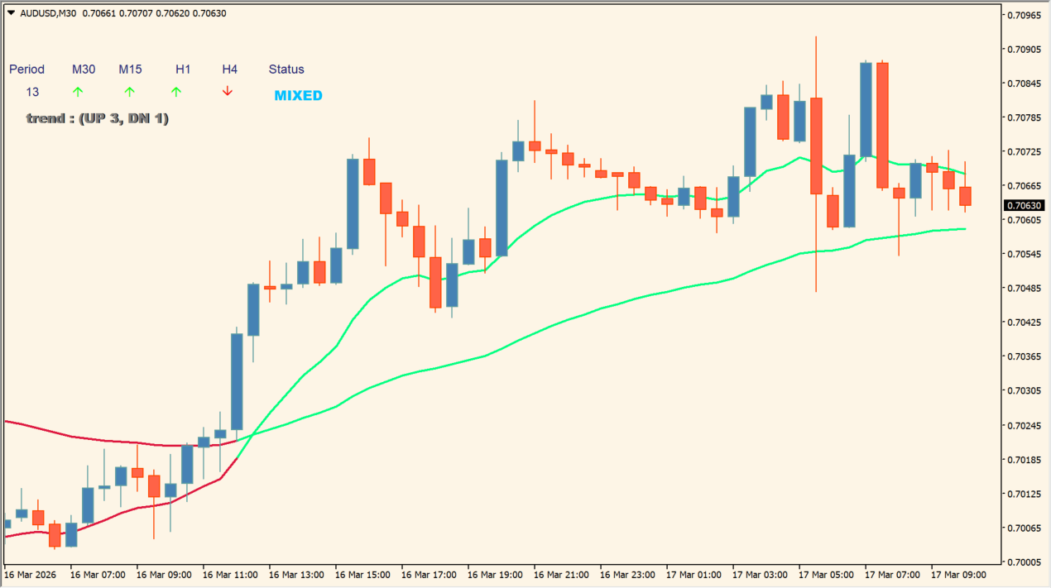Open the chart menu triangle beside AUDUSD,M30

(10, 13)
